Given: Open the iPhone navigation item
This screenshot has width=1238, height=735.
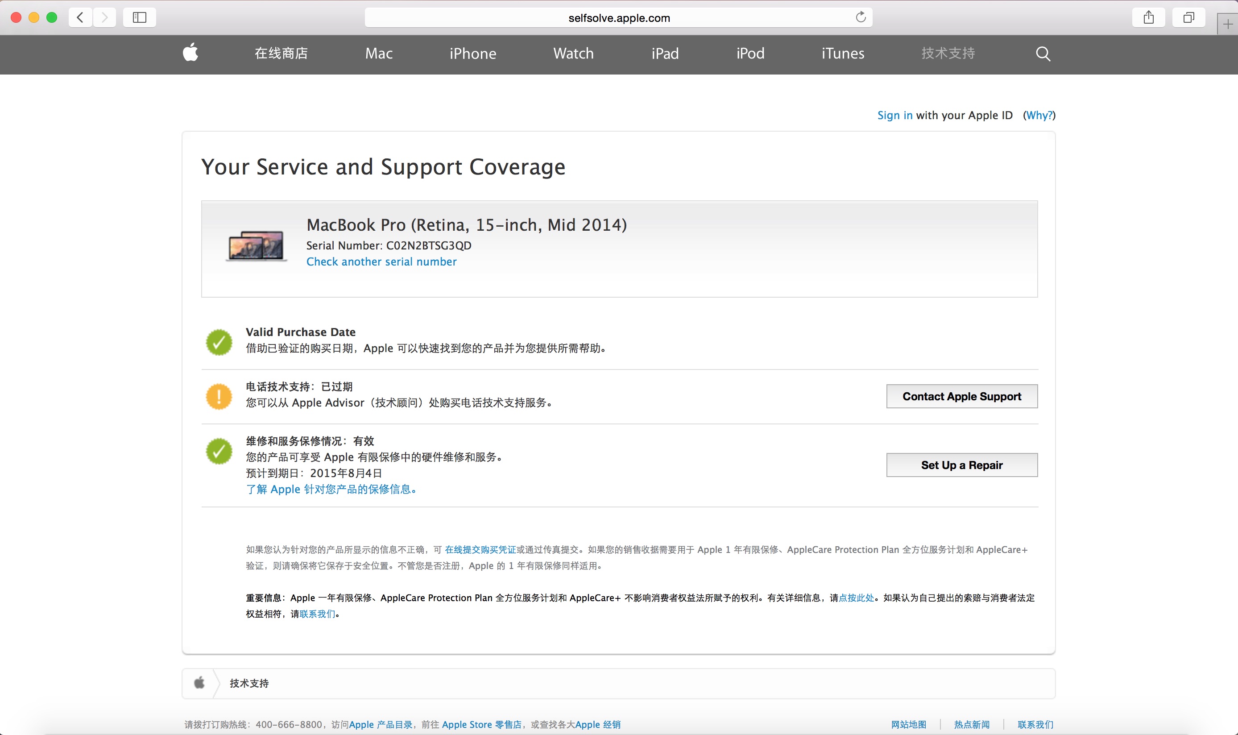Looking at the screenshot, I should (473, 54).
